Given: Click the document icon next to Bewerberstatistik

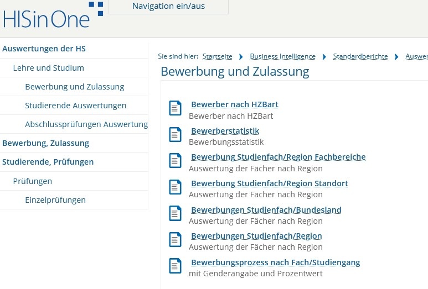Looking at the screenshot, I should 175,135.
